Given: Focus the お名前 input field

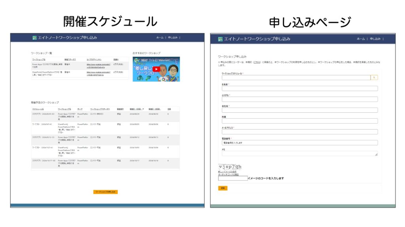Looking at the screenshot, I should point(300,88).
